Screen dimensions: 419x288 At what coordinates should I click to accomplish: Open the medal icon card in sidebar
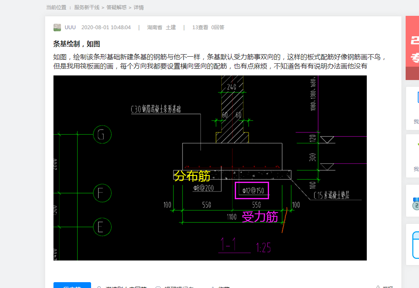tap(413, 201)
